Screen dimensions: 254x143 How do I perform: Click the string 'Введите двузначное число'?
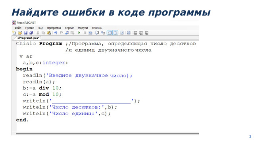click(x=88, y=75)
